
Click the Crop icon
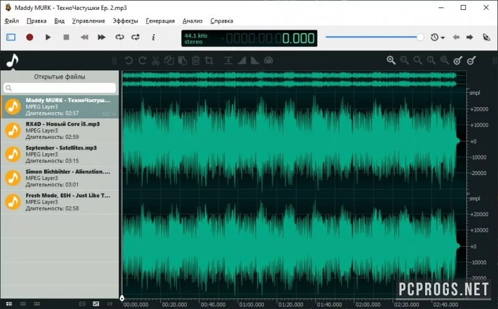(x=209, y=60)
